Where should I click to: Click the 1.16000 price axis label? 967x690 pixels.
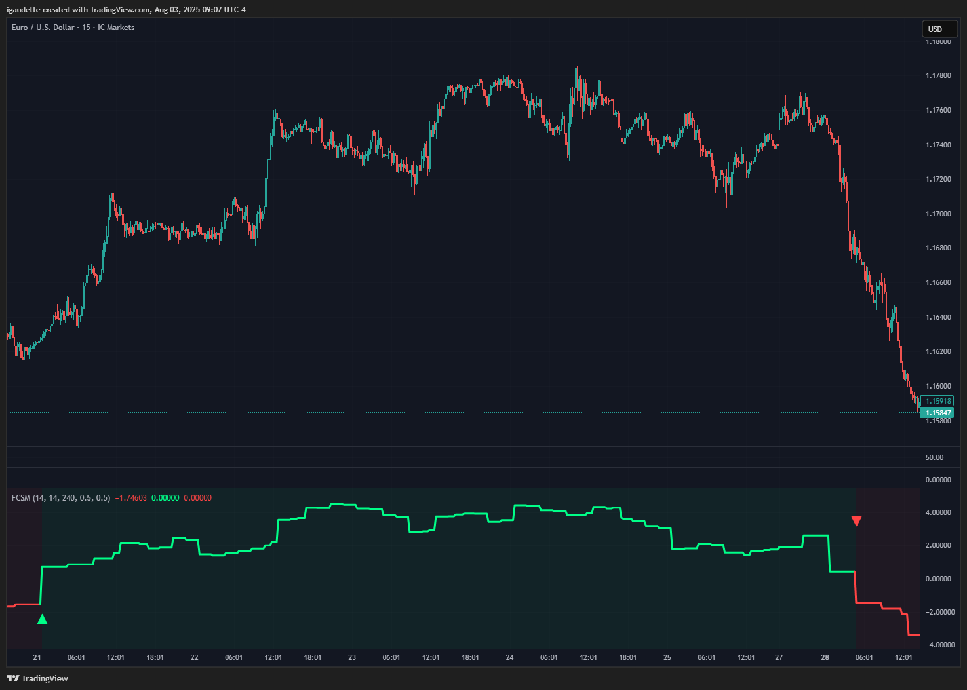(938, 386)
